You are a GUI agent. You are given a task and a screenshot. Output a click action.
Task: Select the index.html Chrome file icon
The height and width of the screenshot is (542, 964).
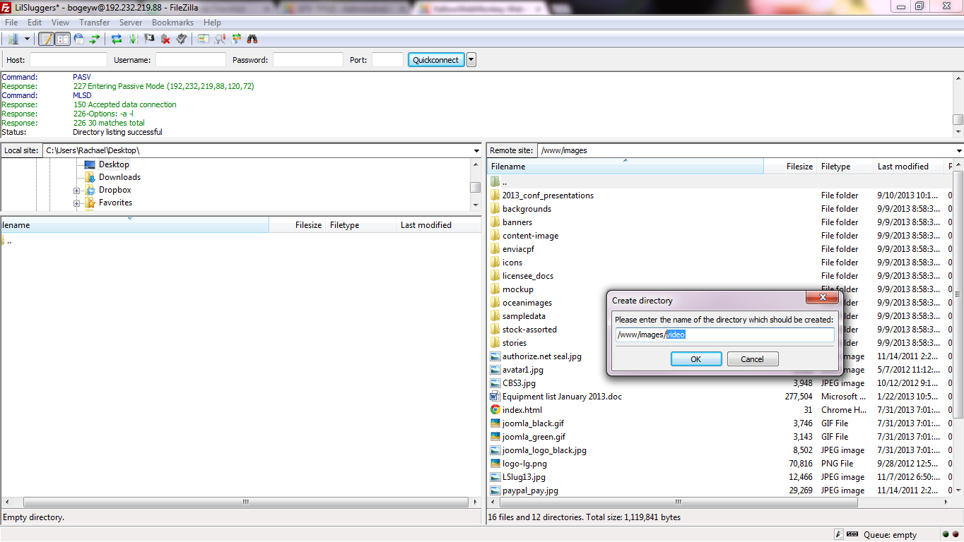click(x=495, y=409)
